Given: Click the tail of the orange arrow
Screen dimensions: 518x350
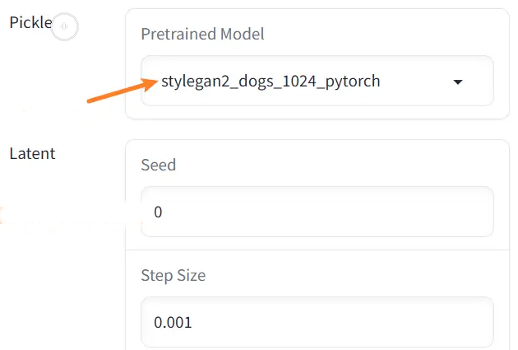Looking at the screenshot, I should coord(90,100).
